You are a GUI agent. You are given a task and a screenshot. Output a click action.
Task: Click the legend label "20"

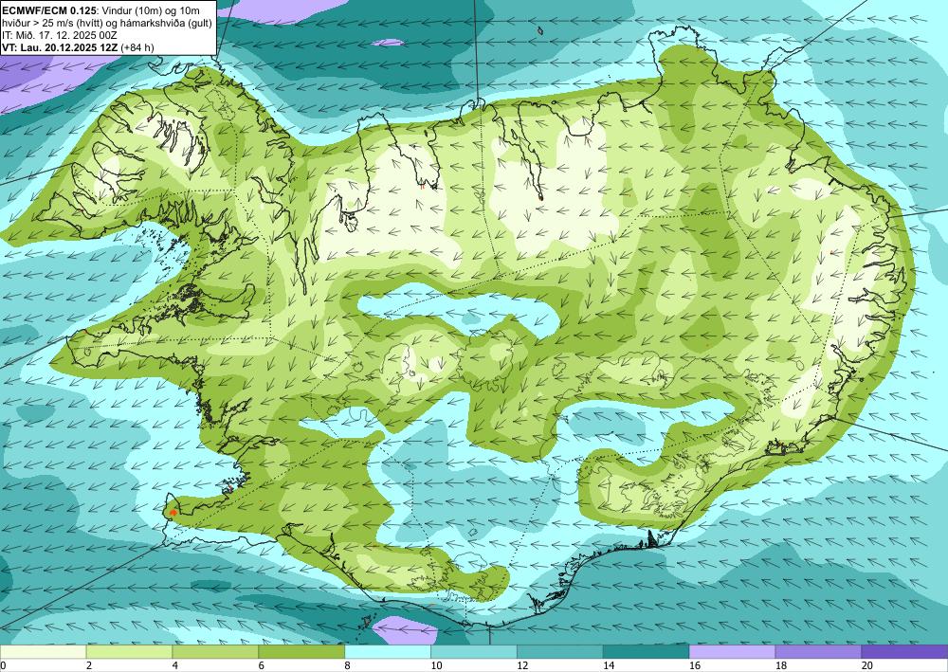[867, 665]
